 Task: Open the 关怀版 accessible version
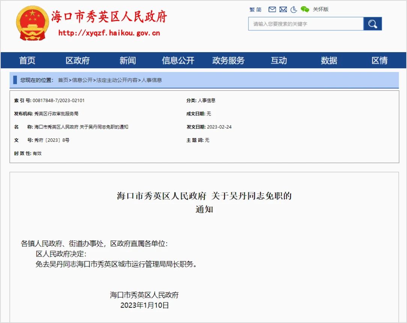tap(320, 9)
